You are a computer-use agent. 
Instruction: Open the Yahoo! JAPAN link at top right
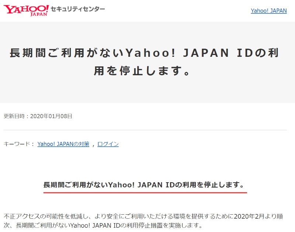point(268,11)
